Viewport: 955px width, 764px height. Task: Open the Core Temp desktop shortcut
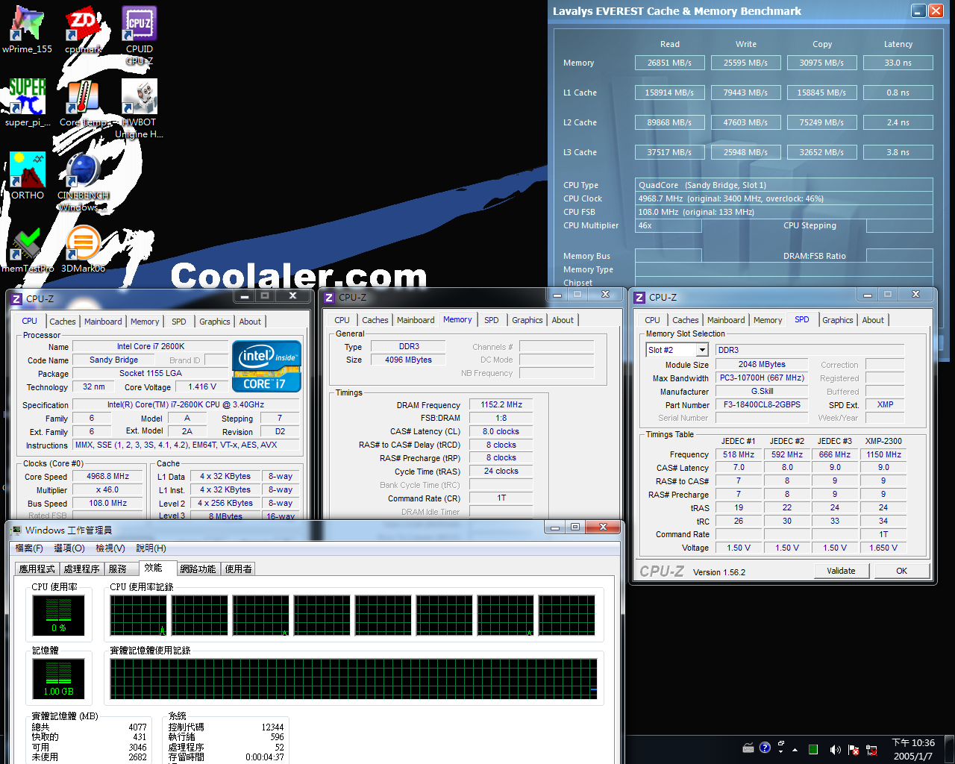click(x=83, y=103)
